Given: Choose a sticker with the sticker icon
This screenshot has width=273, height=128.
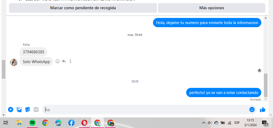Looking at the screenshot, I should tap(28, 110).
